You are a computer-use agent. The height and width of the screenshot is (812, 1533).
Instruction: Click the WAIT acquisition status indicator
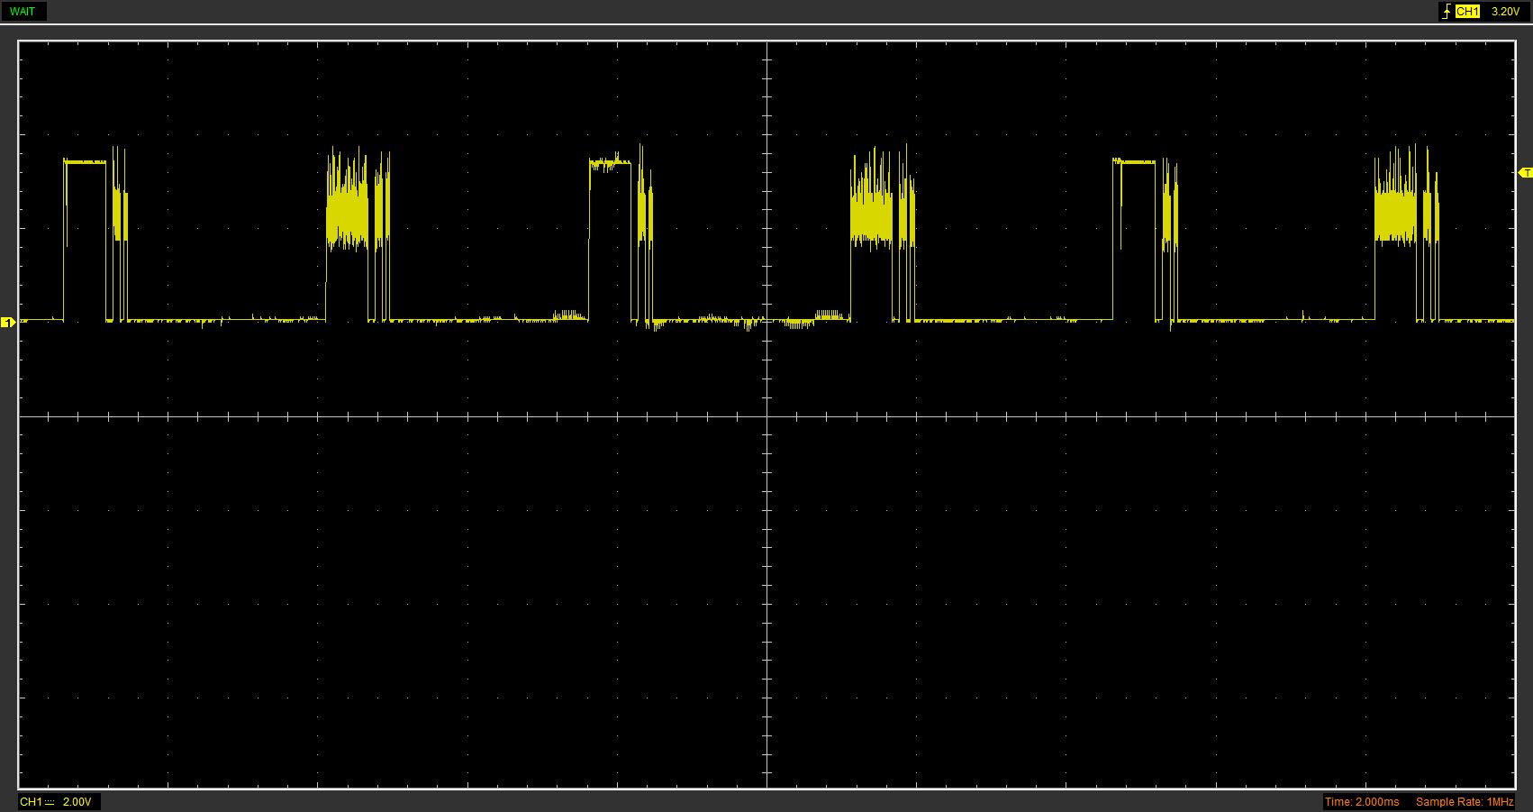pos(23,12)
